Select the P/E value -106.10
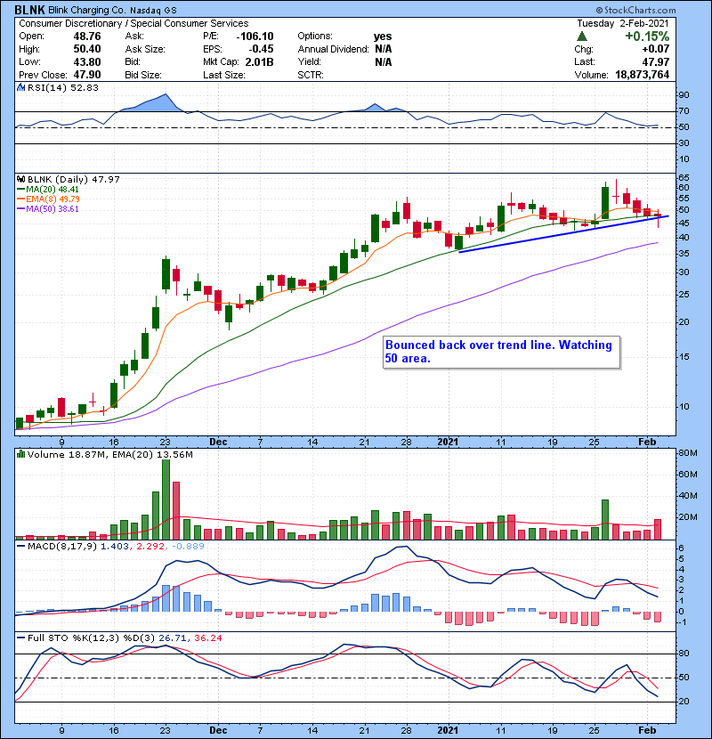The width and height of the screenshot is (712, 739). (255, 37)
